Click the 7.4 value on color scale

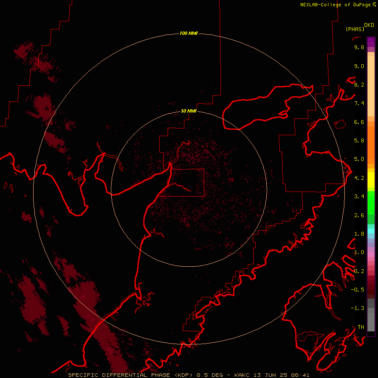[x=359, y=103]
